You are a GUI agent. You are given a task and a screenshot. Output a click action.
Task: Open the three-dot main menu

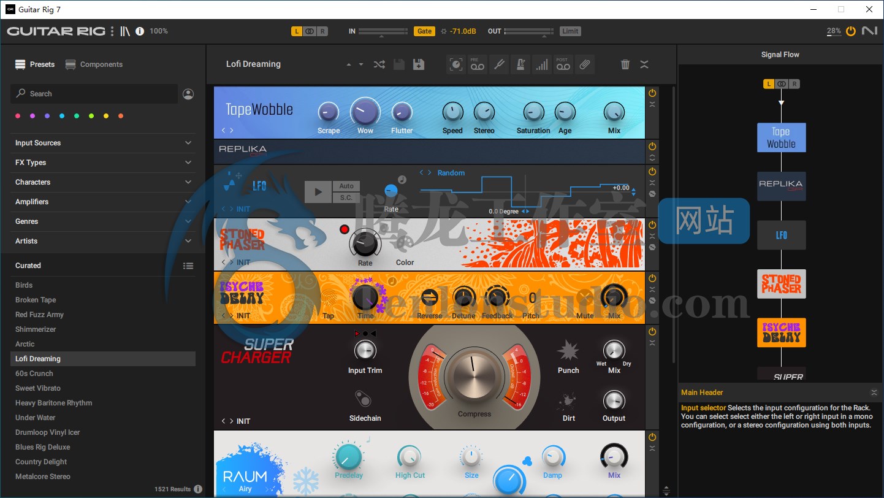pos(112,31)
